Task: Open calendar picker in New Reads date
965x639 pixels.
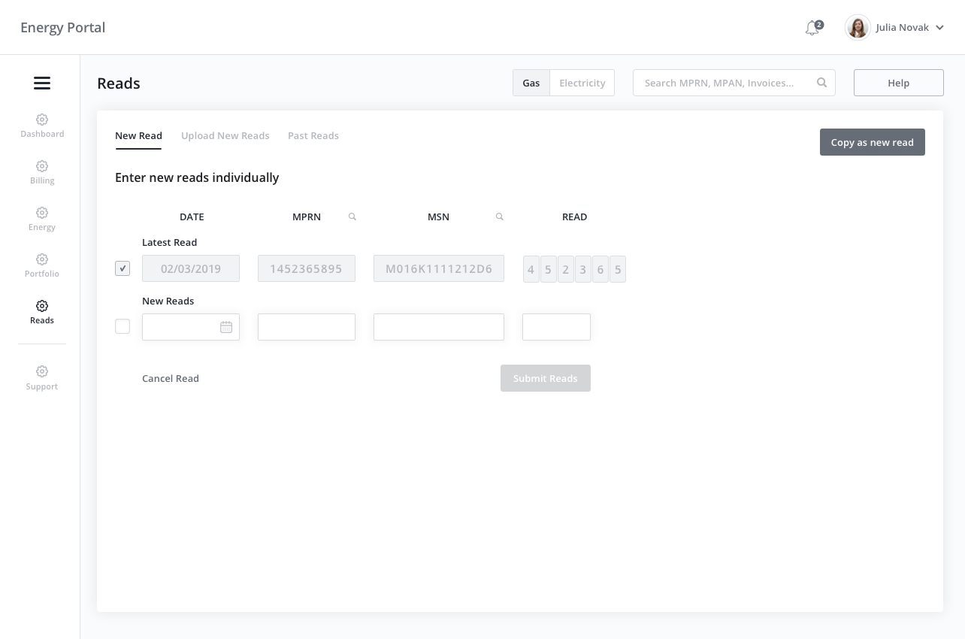Action: 226,327
